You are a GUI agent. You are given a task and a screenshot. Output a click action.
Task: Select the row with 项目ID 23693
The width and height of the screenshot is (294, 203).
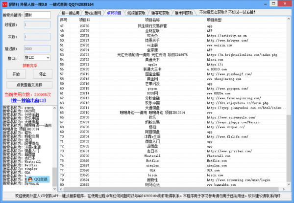[172, 185]
